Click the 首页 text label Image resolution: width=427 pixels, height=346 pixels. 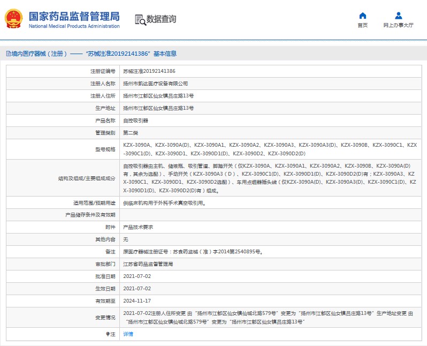pyautogui.click(x=362, y=25)
